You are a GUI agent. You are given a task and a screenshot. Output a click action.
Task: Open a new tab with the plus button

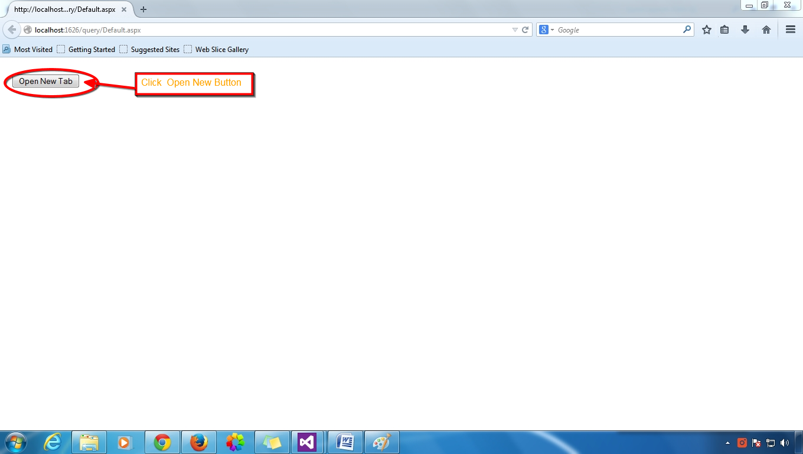(143, 9)
